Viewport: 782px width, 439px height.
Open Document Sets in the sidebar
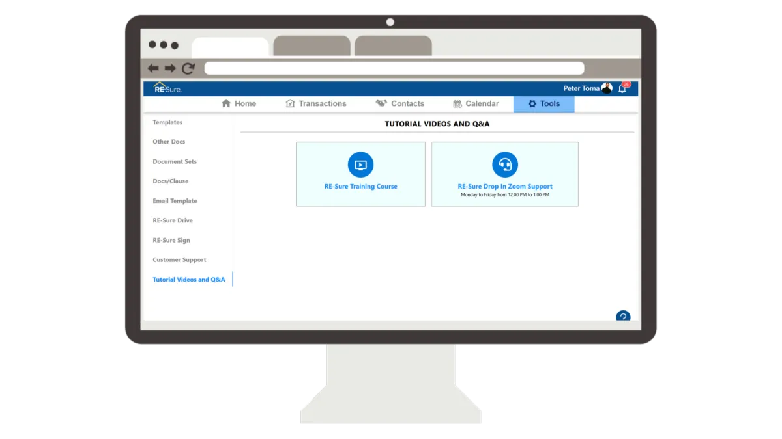coord(175,161)
